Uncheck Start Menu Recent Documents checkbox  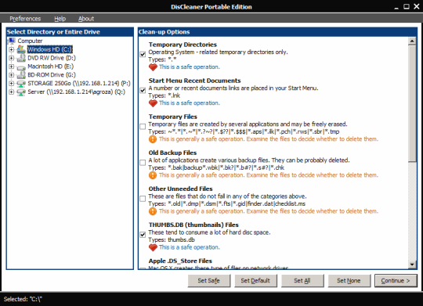point(143,90)
